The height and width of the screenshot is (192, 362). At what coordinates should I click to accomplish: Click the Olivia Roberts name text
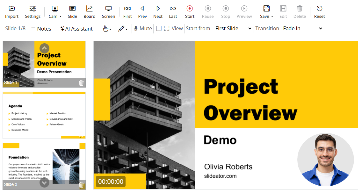[228, 167]
